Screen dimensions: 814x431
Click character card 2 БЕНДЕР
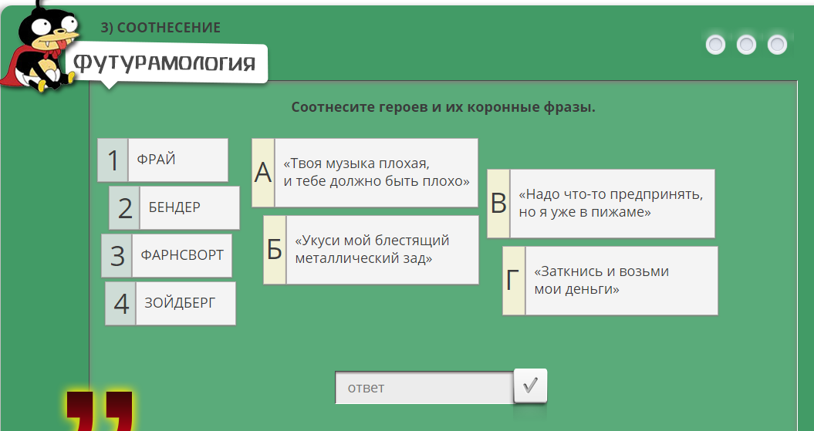(174, 207)
